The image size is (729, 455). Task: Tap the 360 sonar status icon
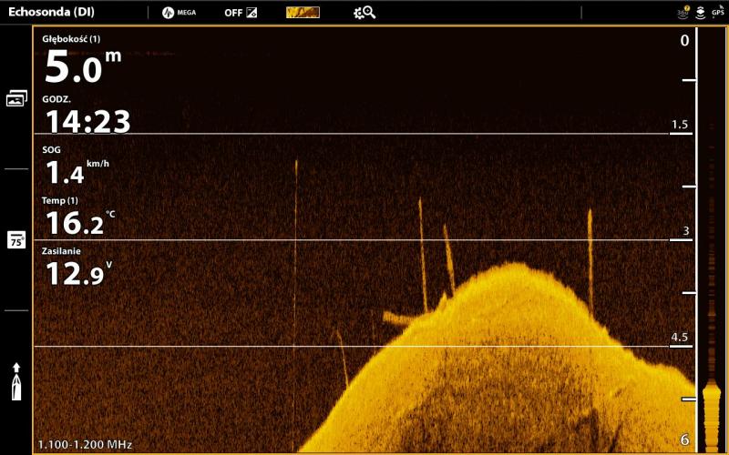point(683,13)
